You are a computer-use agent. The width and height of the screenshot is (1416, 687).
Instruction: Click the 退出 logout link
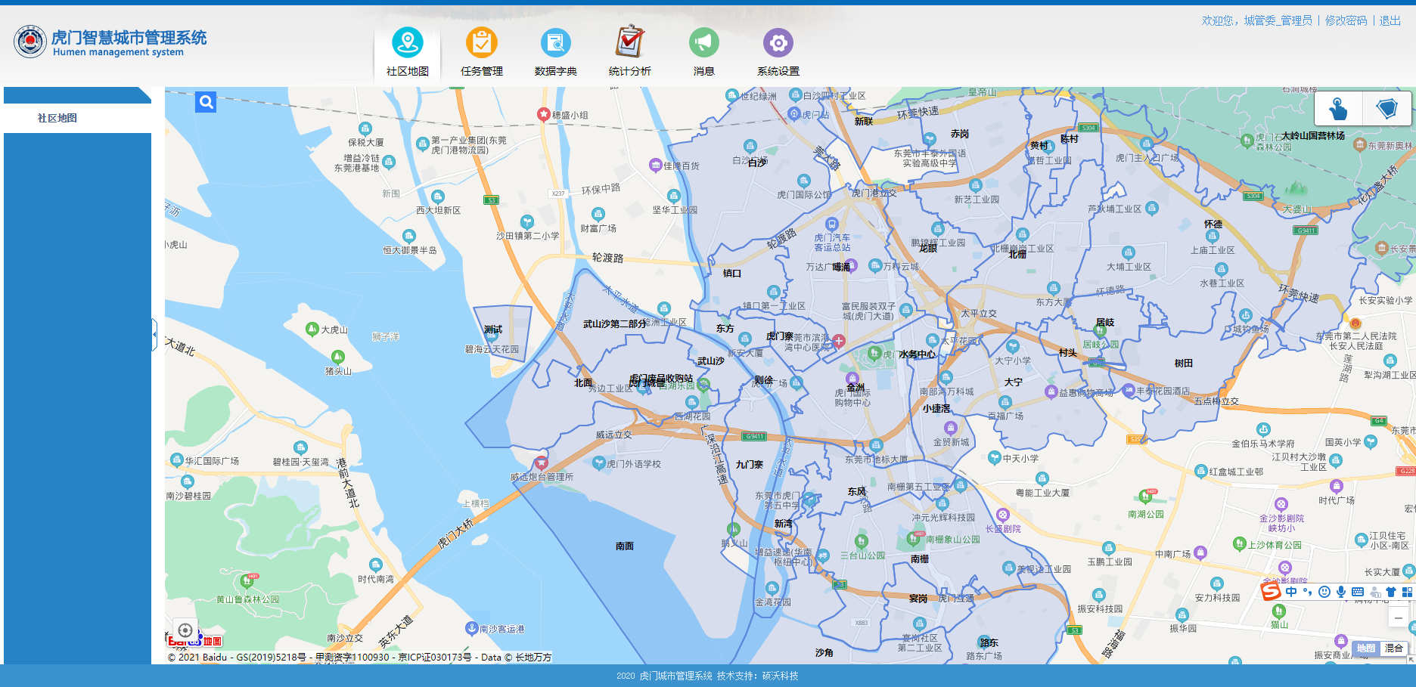tap(1390, 20)
